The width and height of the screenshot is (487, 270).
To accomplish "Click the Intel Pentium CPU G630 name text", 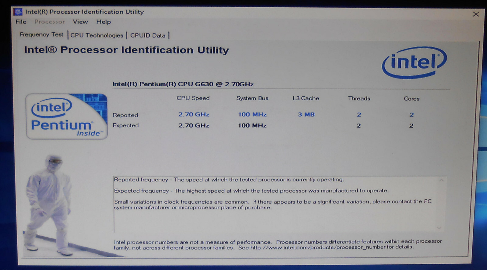I will pyautogui.click(x=183, y=84).
